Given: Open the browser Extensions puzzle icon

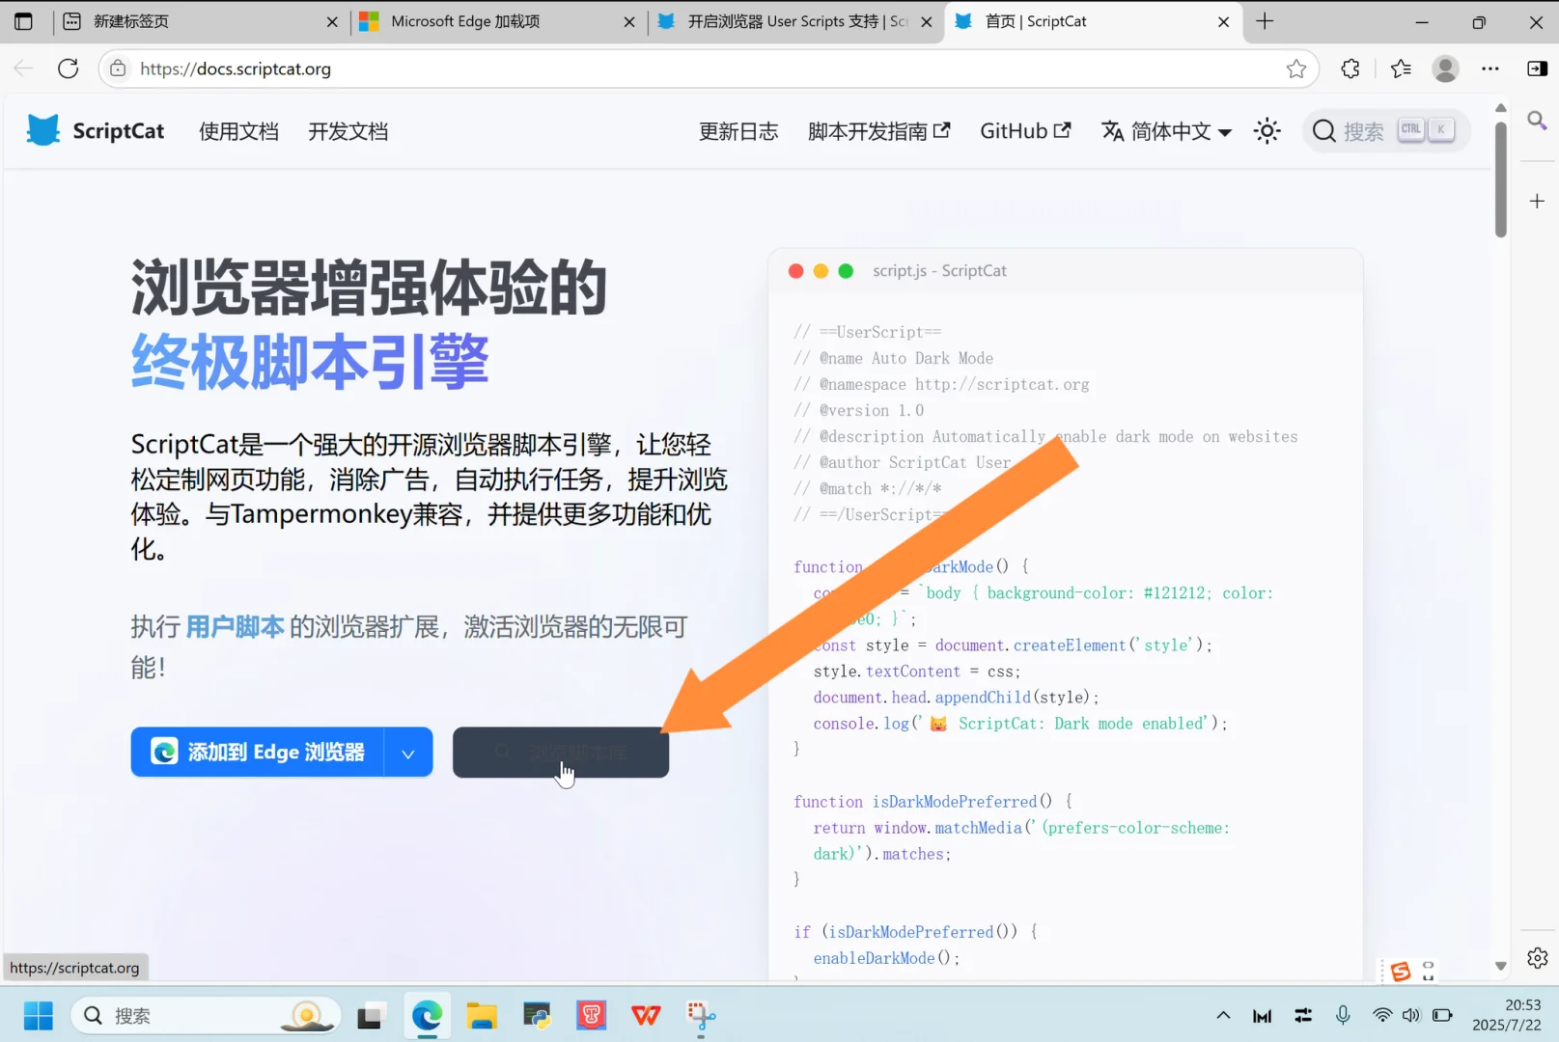Looking at the screenshot, I should pyautogui.click(x=1349, y=69).
